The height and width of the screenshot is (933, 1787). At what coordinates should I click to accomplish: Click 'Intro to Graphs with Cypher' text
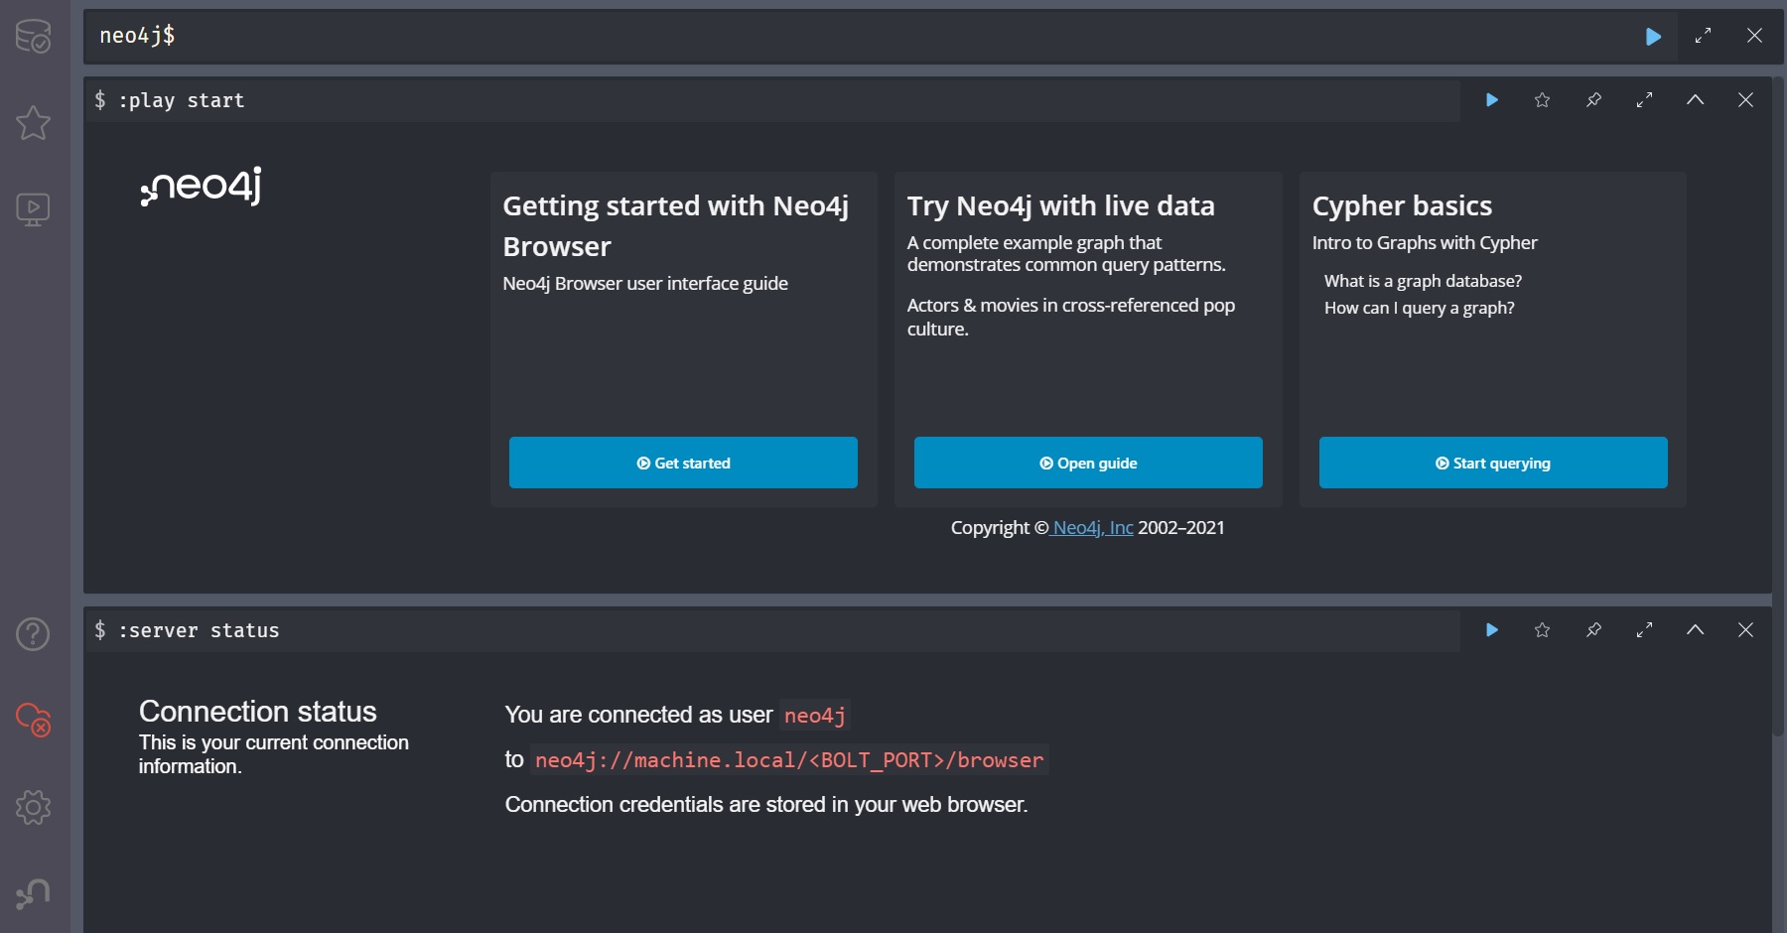pyautogui.click(x=1425, y=243)
